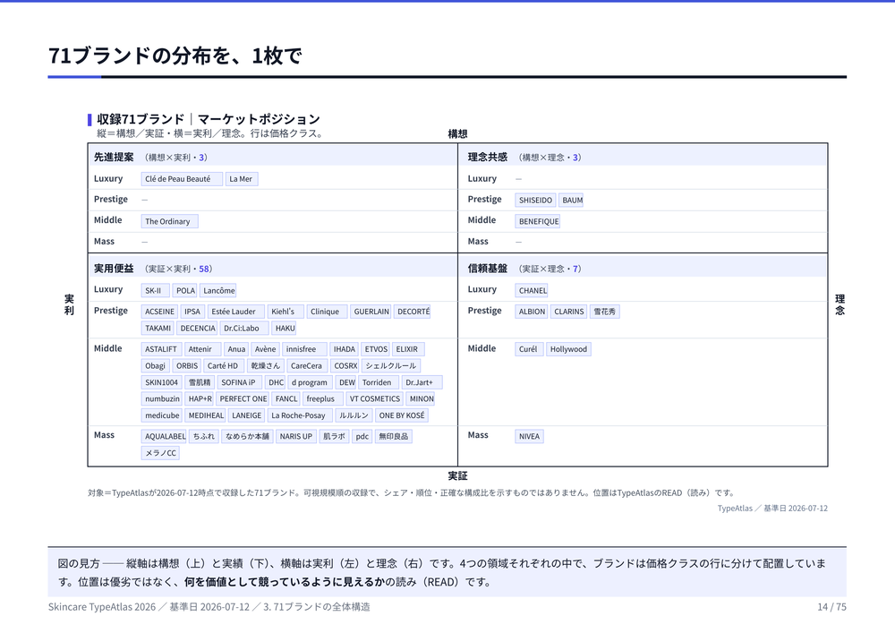895x633 pixels.
Task: Select the medicube brand tag
Action: coord(161,415)
